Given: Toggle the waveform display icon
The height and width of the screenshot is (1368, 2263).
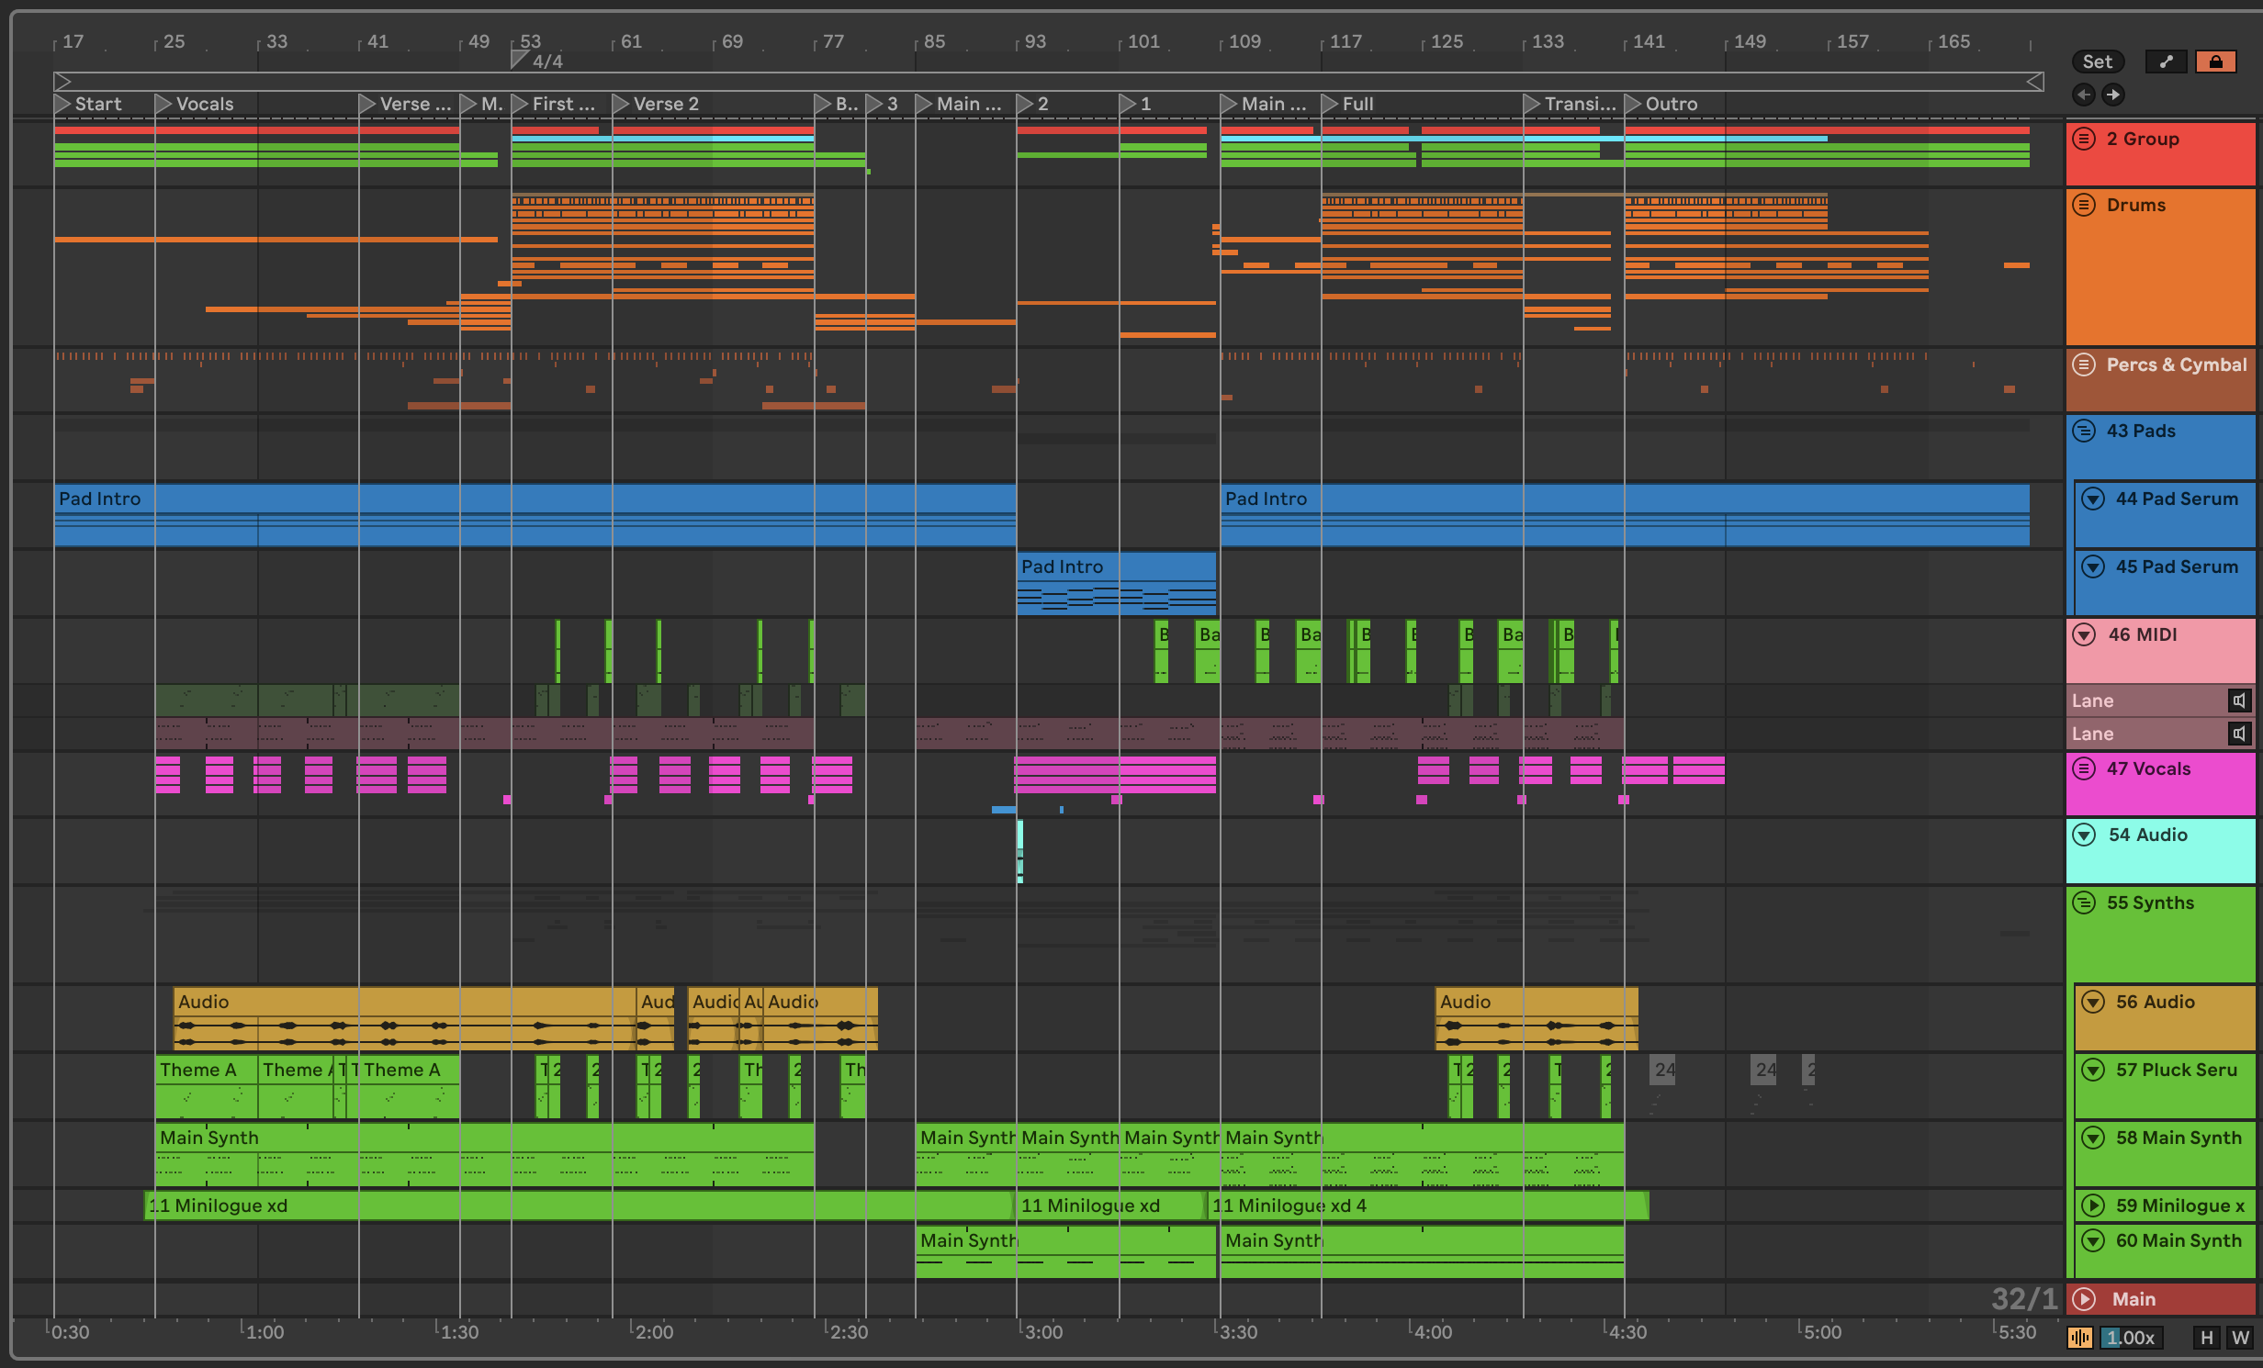Looking at the screenshot, I should [2080, 1338].
